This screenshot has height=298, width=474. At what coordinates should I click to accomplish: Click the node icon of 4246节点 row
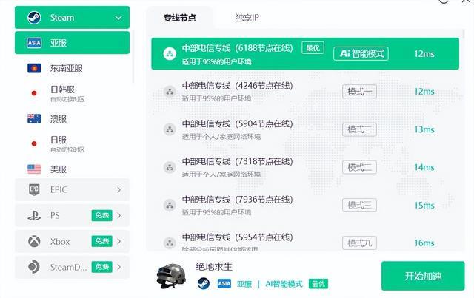(170, 92)
